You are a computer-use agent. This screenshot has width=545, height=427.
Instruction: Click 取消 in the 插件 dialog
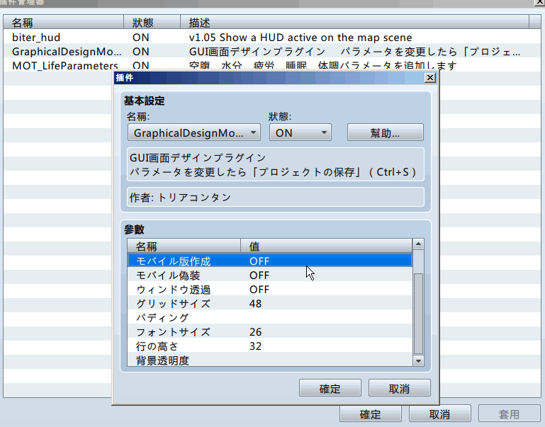click(400, 388)
